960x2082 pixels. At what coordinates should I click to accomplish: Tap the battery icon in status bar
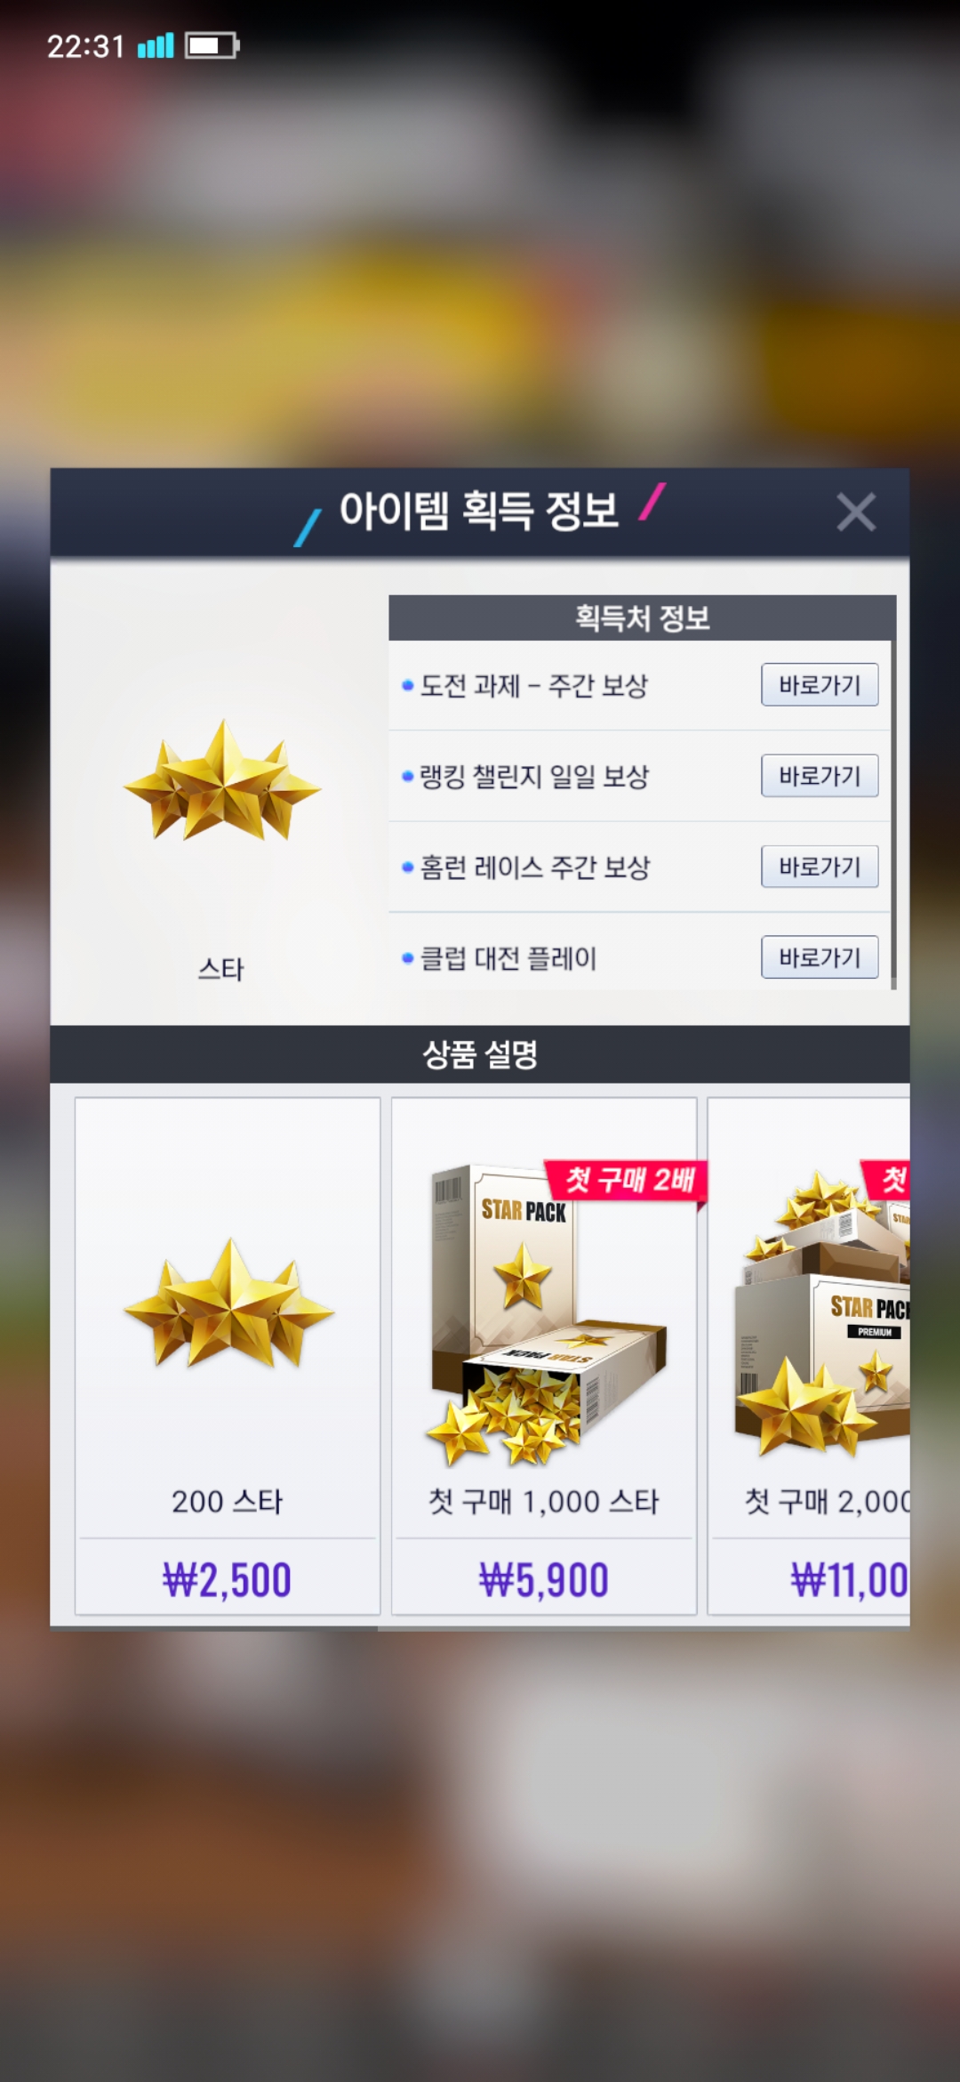(212, 45)
